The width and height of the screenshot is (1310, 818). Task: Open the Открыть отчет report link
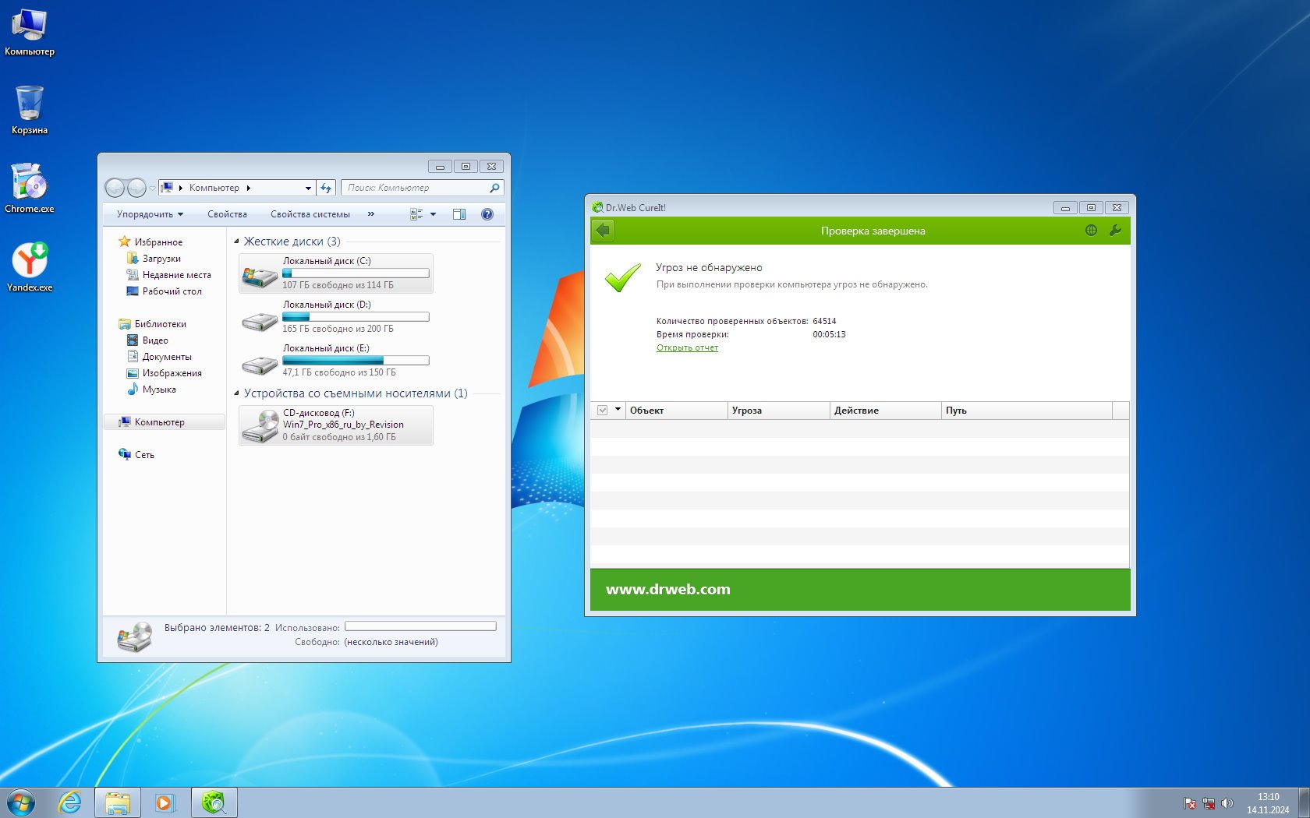(687, 348)
